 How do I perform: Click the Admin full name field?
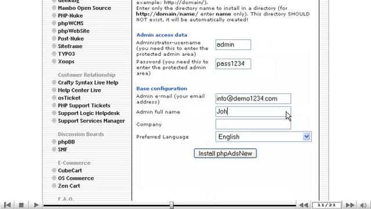253,111
